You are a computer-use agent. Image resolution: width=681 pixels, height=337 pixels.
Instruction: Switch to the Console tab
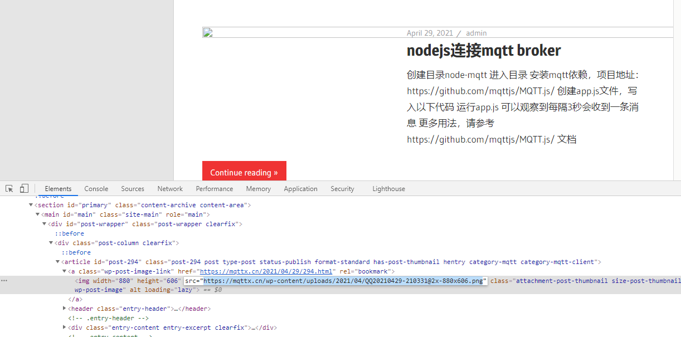pos(96,189)
